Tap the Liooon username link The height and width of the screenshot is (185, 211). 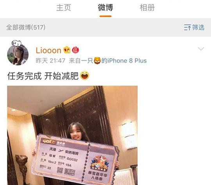pos(48,50)
